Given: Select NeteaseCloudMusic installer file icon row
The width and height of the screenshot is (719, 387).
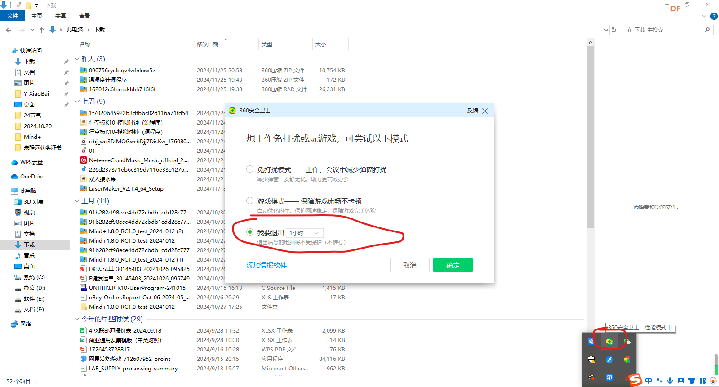Looking at the screenshot, I should 134,160.
